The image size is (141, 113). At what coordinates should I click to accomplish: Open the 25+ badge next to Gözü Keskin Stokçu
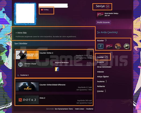100,15
